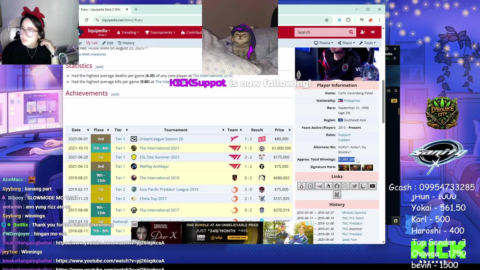This screenshot has height=270, width=480.
Task: Open the Stratz link icon
Action: tap(328, 186)
